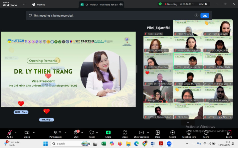
Task: Open the Participants panel
Action: (55, 133)
